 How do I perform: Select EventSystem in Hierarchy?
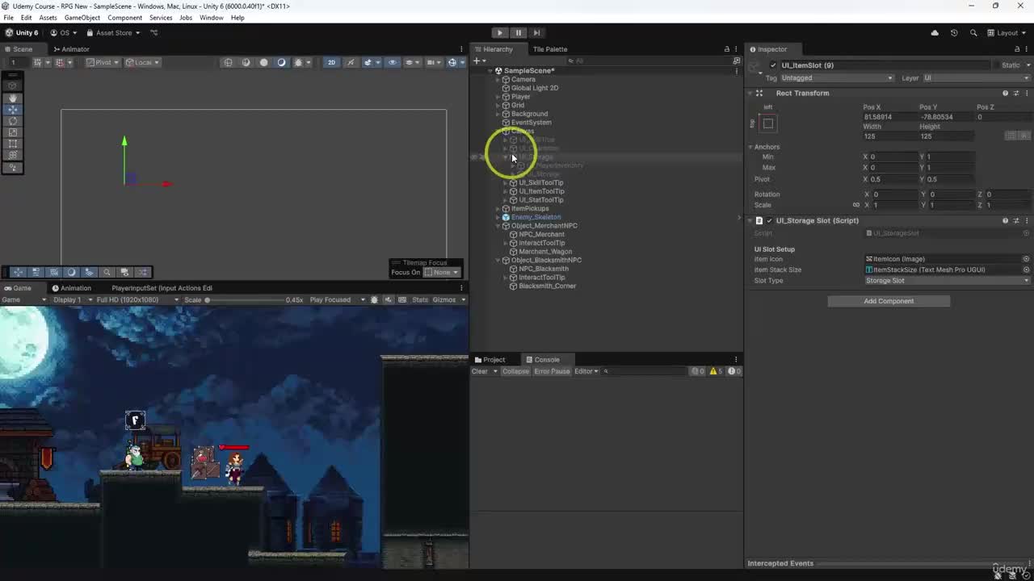pos(531,123)
